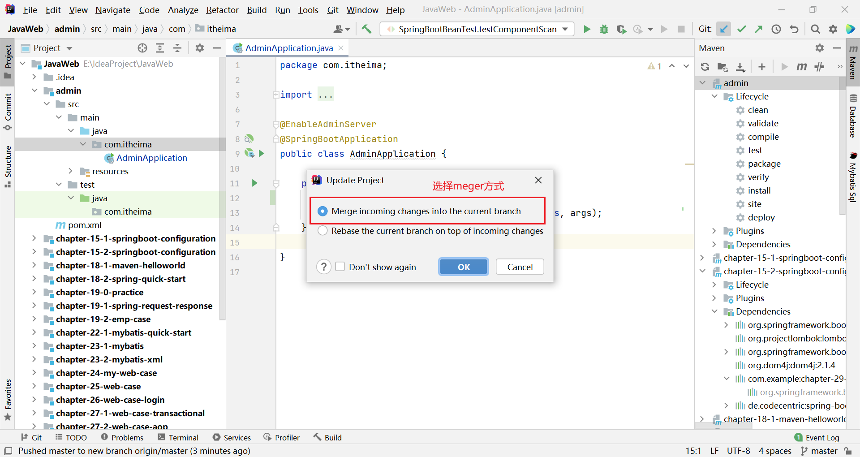Click the green Run button in toolbar

pos(587,29)
